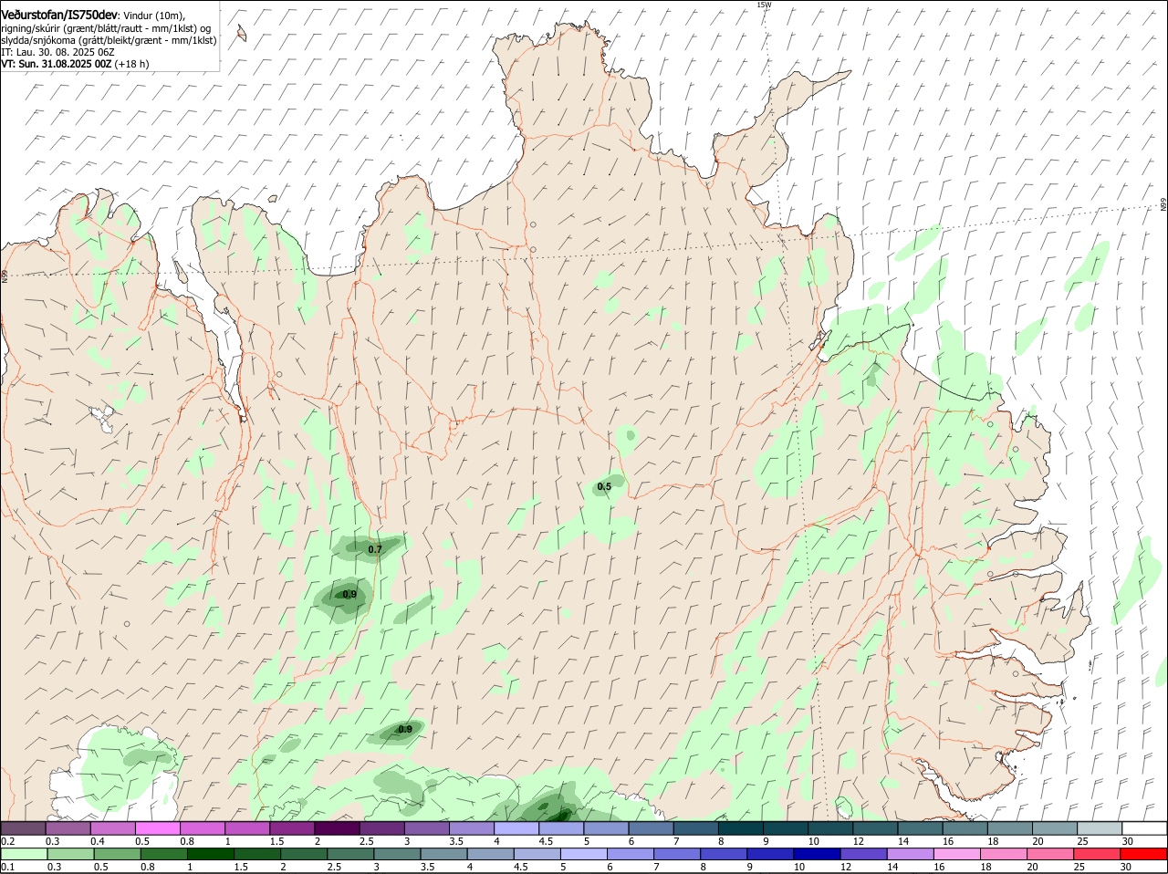Pick the 6 swatch in the upper legend row

click(651, 827)
